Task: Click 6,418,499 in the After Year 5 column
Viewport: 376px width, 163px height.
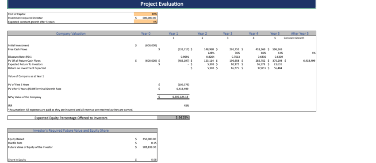Action: [x=309, y=61]
